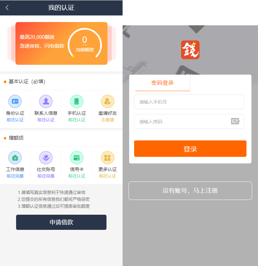Viewport: 258px width, 266px height.
Task: Click 没有账号，马上注册 register button
Action: coord(190,191)
